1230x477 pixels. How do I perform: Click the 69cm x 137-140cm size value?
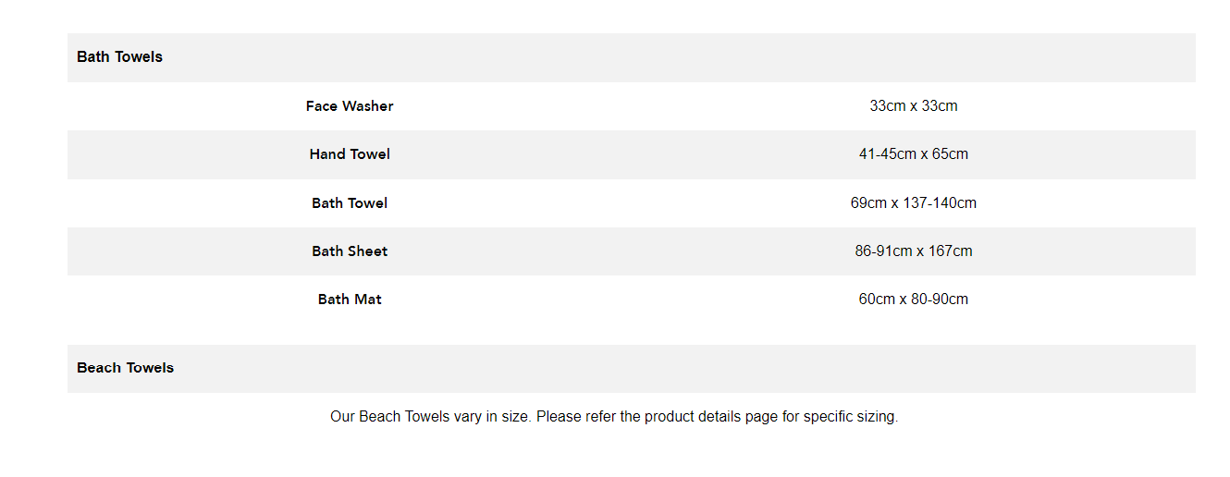[x=914, y=203]
